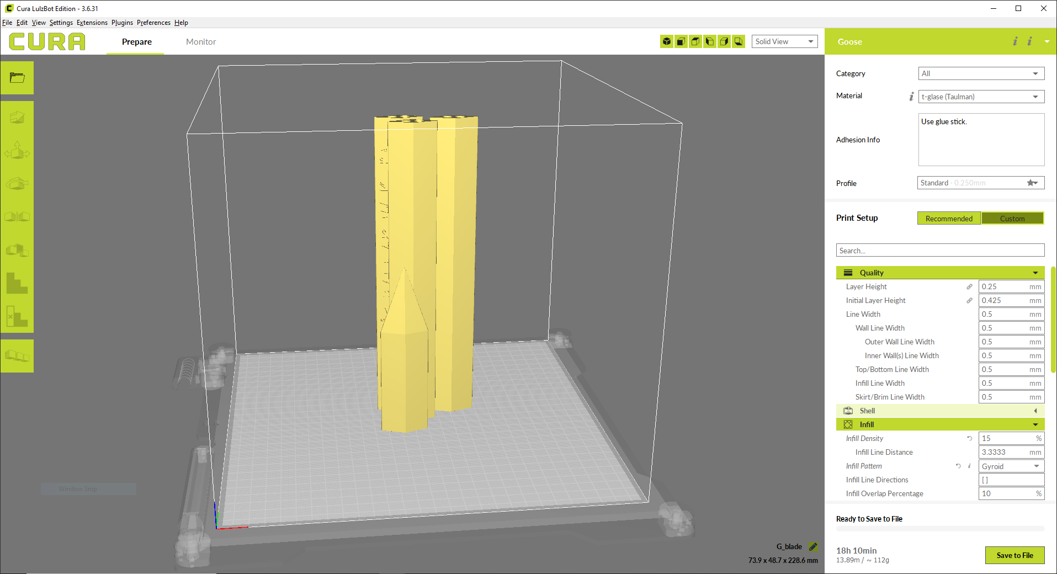The image size is (1057, 574).
Task: Open the Preferences menu
Action: pyautogui.click(x=153, y=23)
